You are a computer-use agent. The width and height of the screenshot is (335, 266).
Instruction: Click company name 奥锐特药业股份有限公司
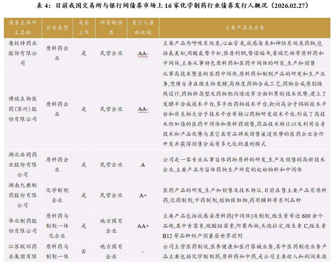pyautogui.click(x=23, y=53)
